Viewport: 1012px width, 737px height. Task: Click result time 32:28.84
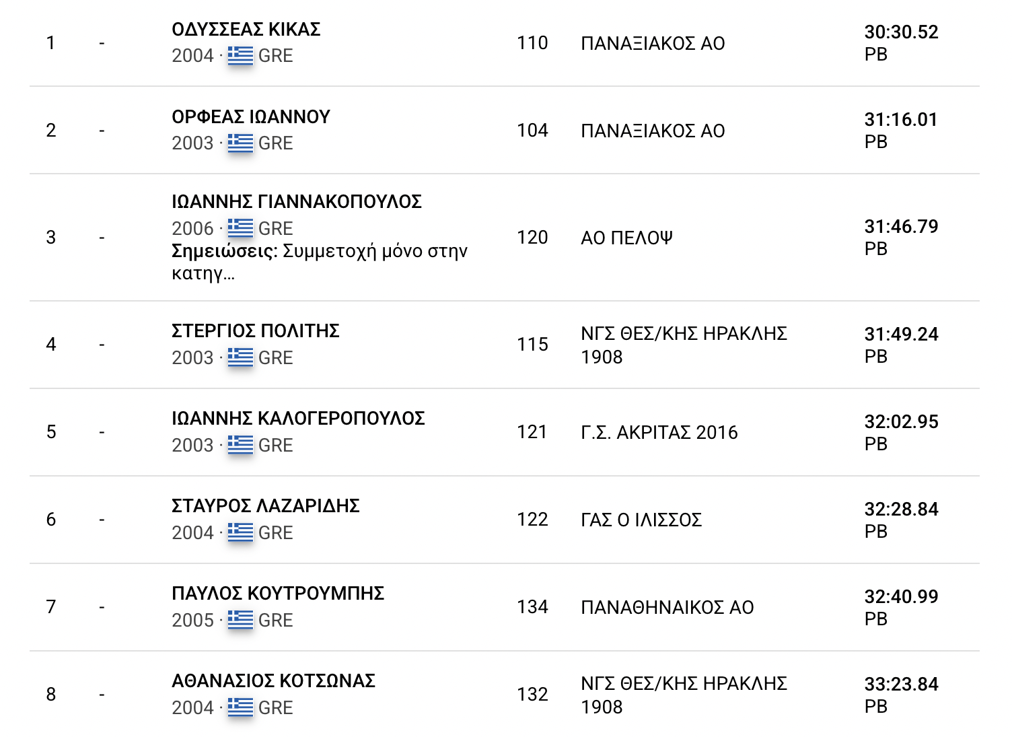coord(901,509)
